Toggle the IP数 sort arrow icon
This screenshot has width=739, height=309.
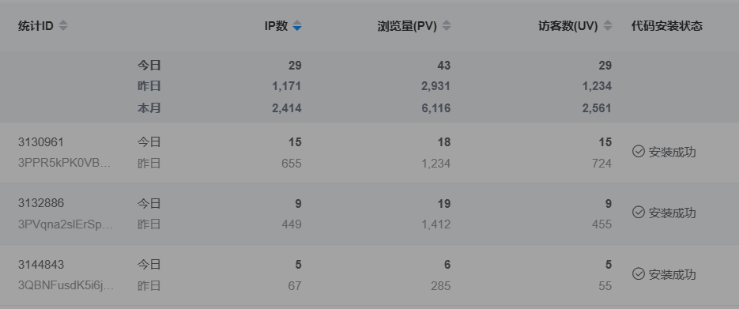pyautogui.click(x=297, y=26)
